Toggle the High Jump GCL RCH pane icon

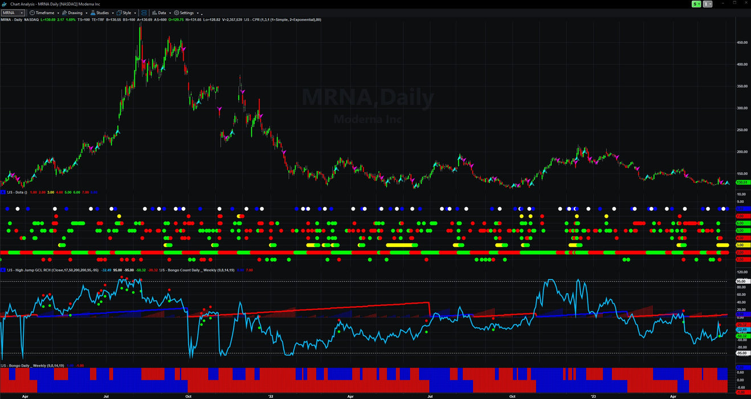[x=3, y=270]
